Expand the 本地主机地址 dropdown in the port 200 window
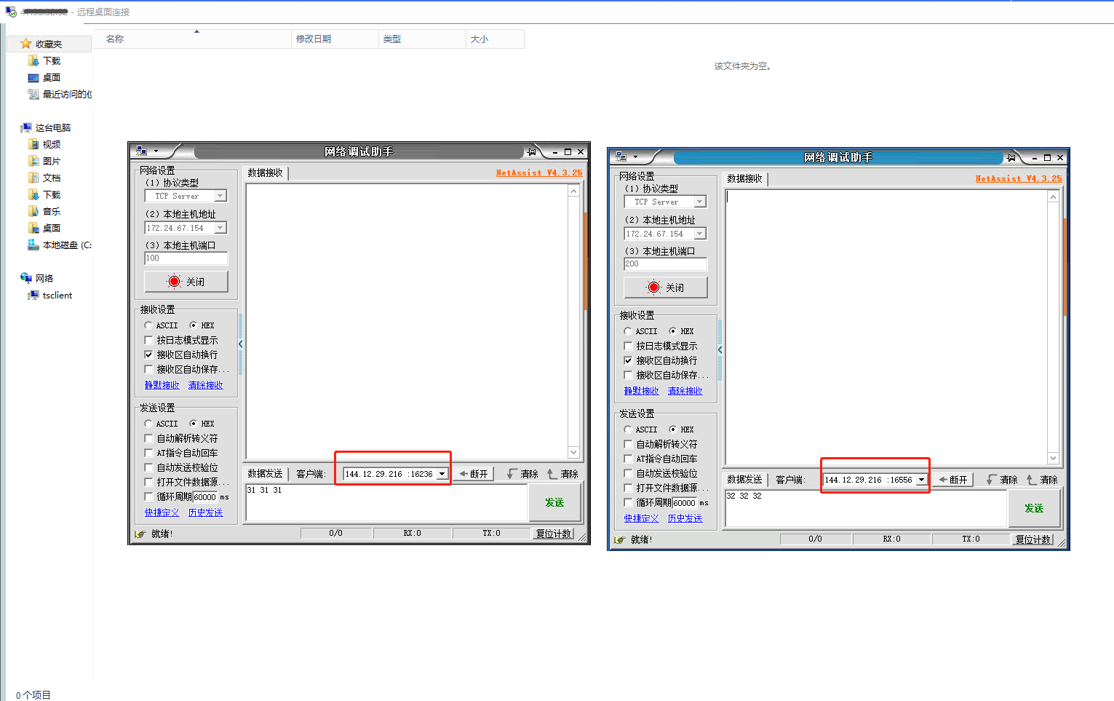Viewport: 1114px width, 701px height. 700,234
